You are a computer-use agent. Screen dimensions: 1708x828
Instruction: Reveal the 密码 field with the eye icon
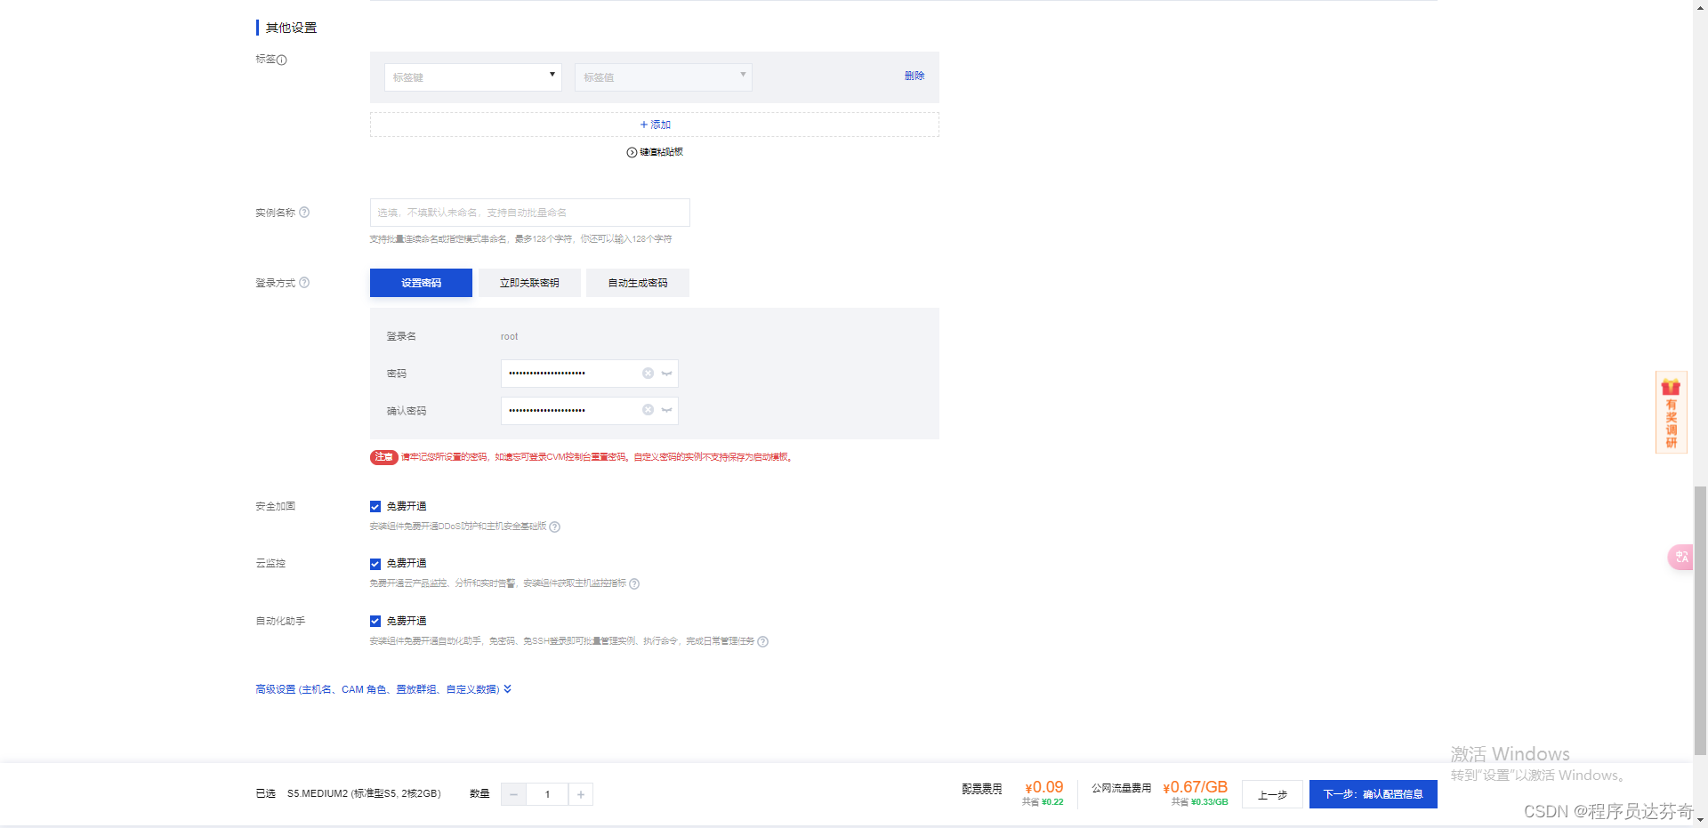coord(666,374)
